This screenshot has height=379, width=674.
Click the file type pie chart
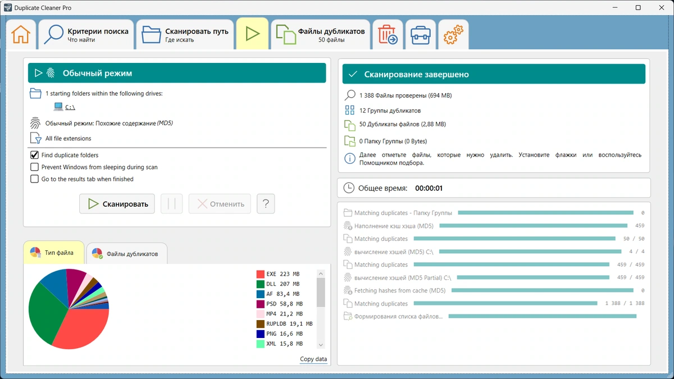click(x=69, y=308)
